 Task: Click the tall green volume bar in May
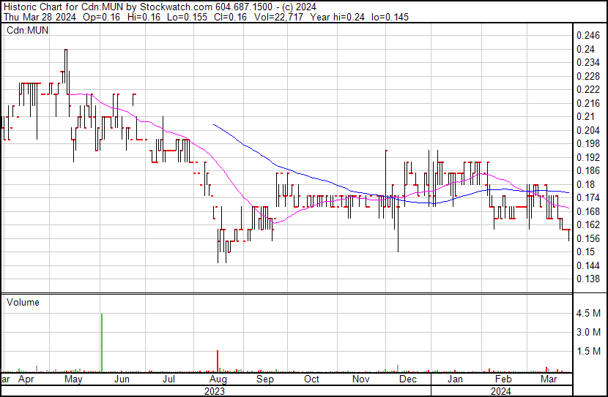101,342
